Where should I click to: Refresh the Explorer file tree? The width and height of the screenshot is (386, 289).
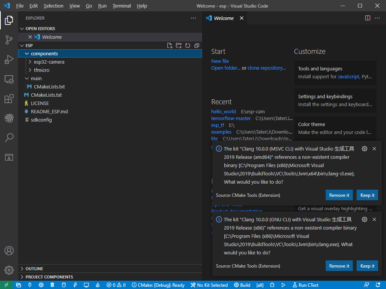point(188,46)
